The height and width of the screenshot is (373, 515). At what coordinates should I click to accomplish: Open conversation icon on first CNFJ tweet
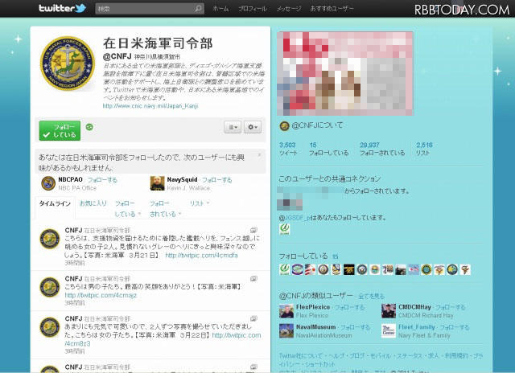click(x=253, y=230)
